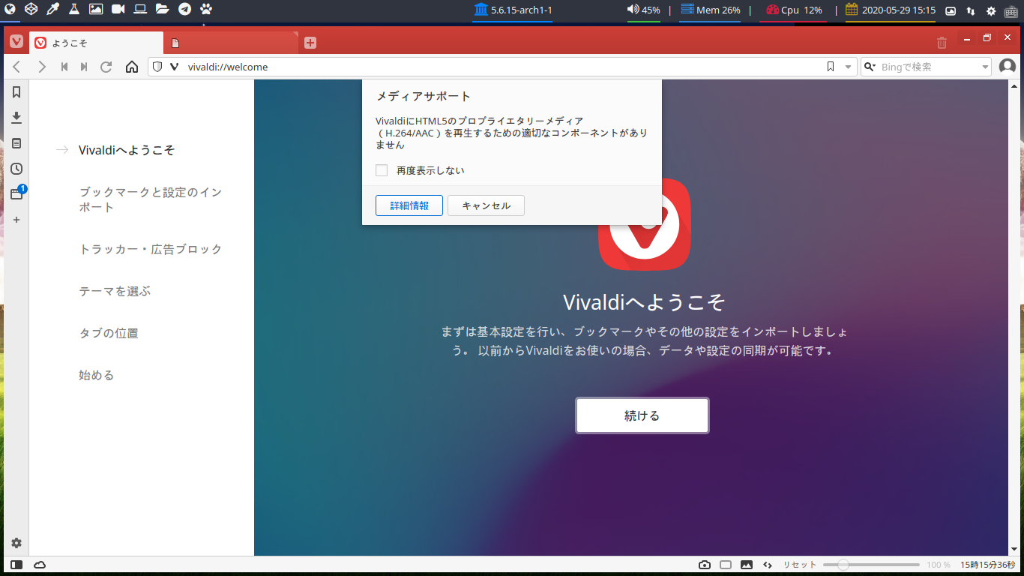The image size is (1024, 576).
Task: Open the Downloads side panel
Action: coord(16,118)
